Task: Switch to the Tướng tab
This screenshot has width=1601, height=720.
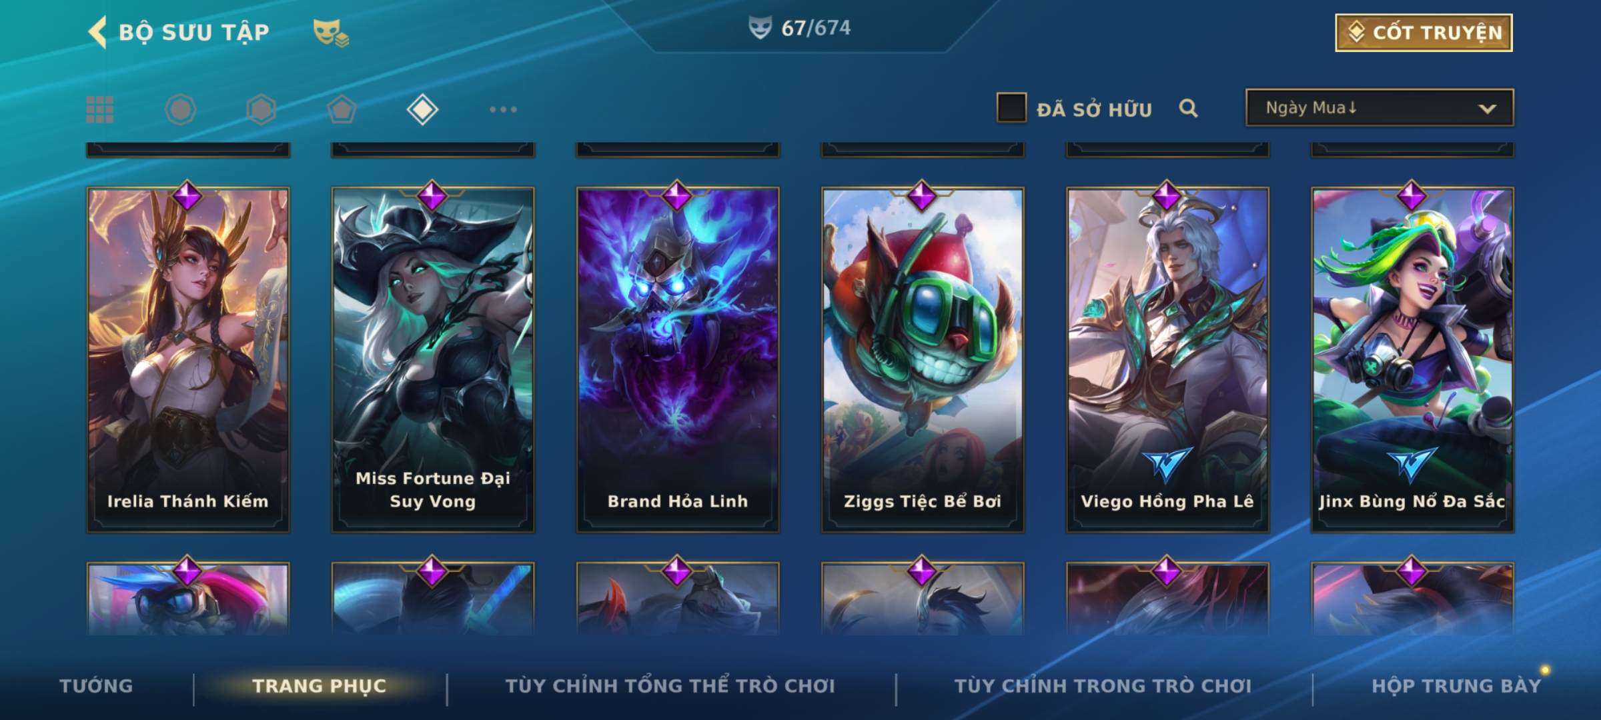Action: [96, 685]
